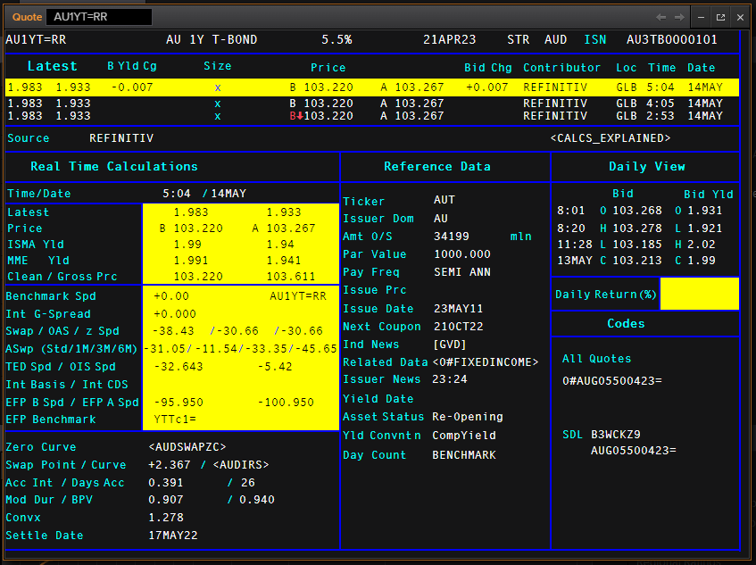Open the CALCS_EXPLAINED link
756x565 pixels.
pos(611,138)
